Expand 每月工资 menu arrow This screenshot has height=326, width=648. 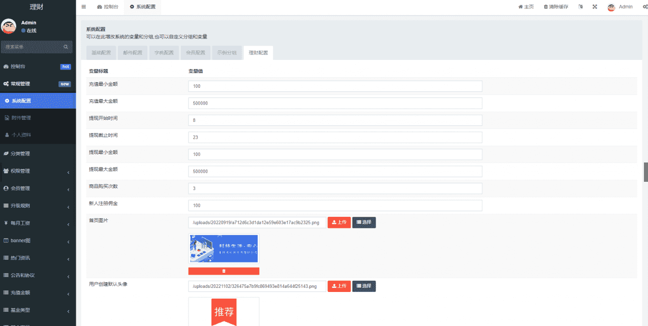68,224
